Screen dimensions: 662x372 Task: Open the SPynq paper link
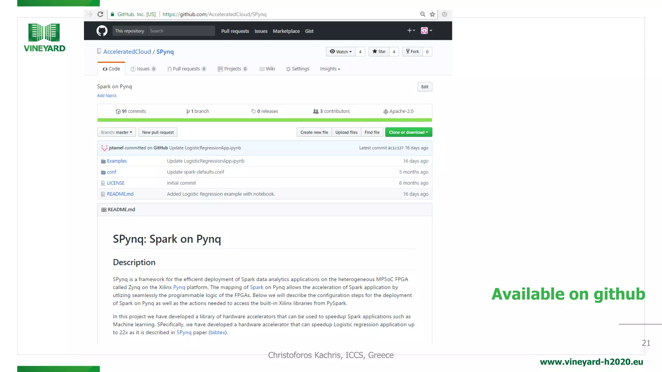coord(184,333)
